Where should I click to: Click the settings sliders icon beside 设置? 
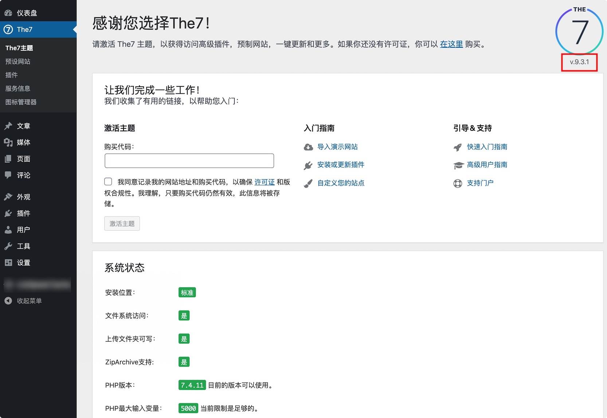pyautogui.click(x=8, y=262)
